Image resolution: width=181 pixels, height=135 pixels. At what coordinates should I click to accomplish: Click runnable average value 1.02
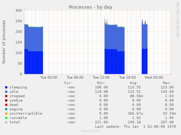[137, 118]
